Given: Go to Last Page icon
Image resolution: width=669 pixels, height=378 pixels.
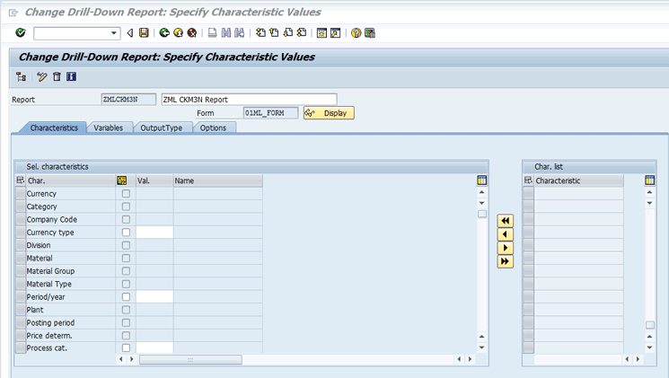Looking at the screenshot, I should point(302,33).
